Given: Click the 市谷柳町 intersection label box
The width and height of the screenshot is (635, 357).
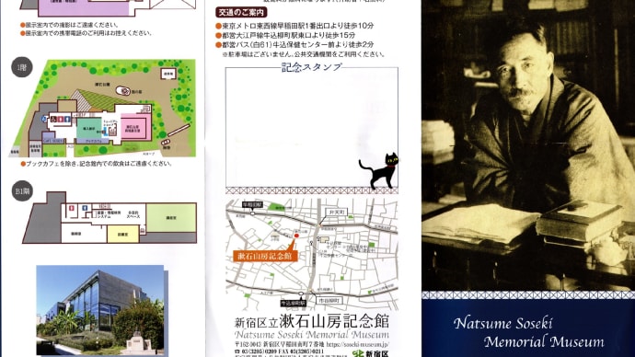Looking at the screenshot, I should point(329,301).
